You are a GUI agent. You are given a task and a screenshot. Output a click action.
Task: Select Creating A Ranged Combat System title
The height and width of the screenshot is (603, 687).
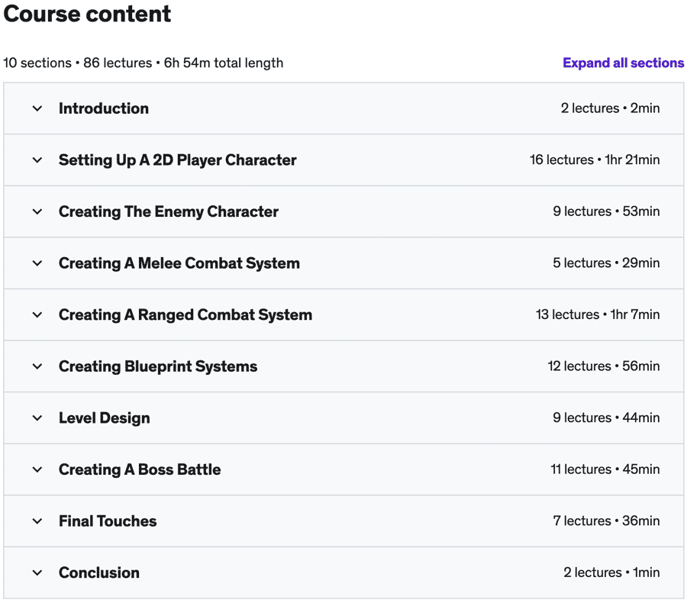point(185,315)
